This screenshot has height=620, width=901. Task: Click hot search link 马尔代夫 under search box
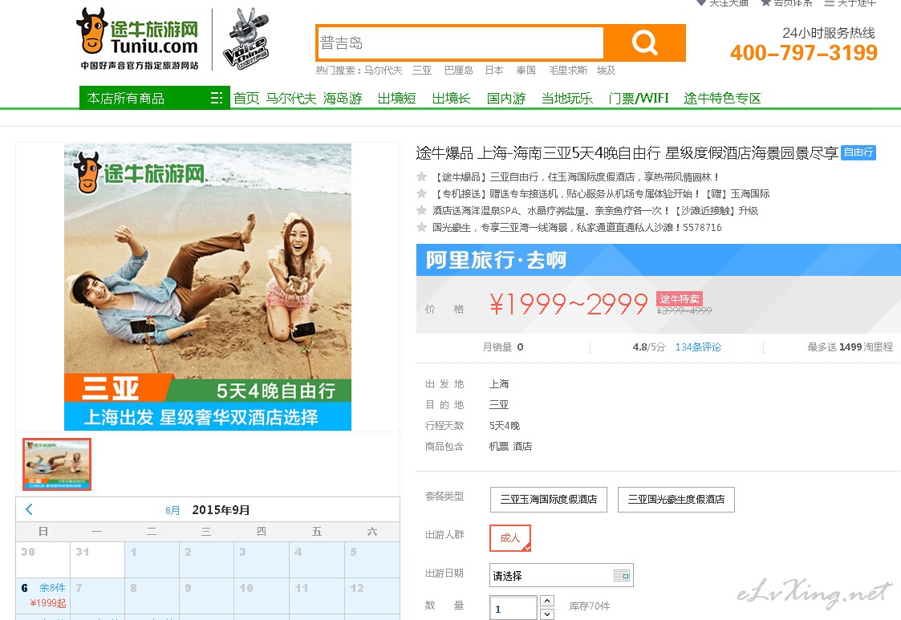(383, 70)
